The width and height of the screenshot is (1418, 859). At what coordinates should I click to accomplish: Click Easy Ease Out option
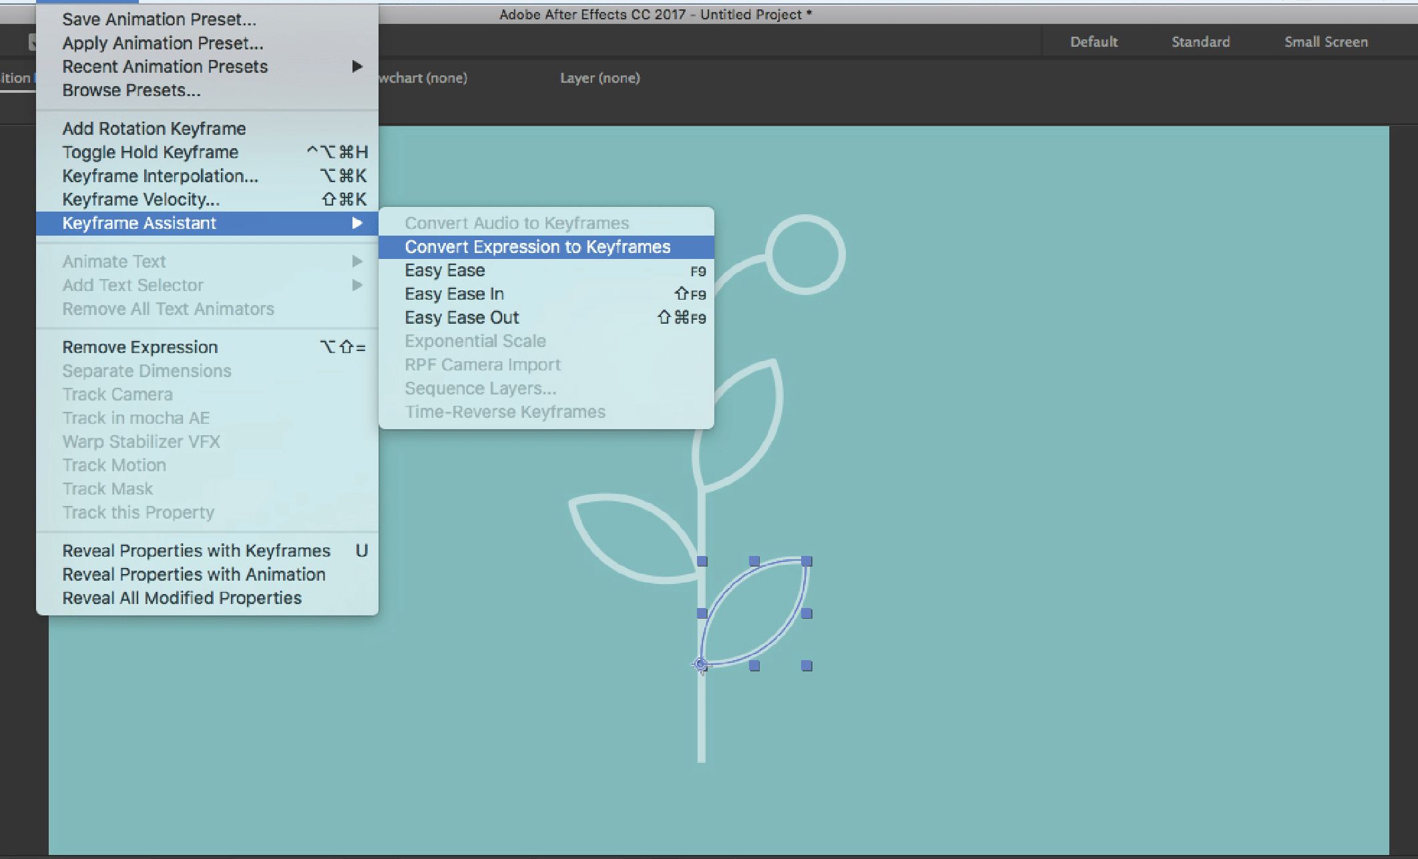461,318
